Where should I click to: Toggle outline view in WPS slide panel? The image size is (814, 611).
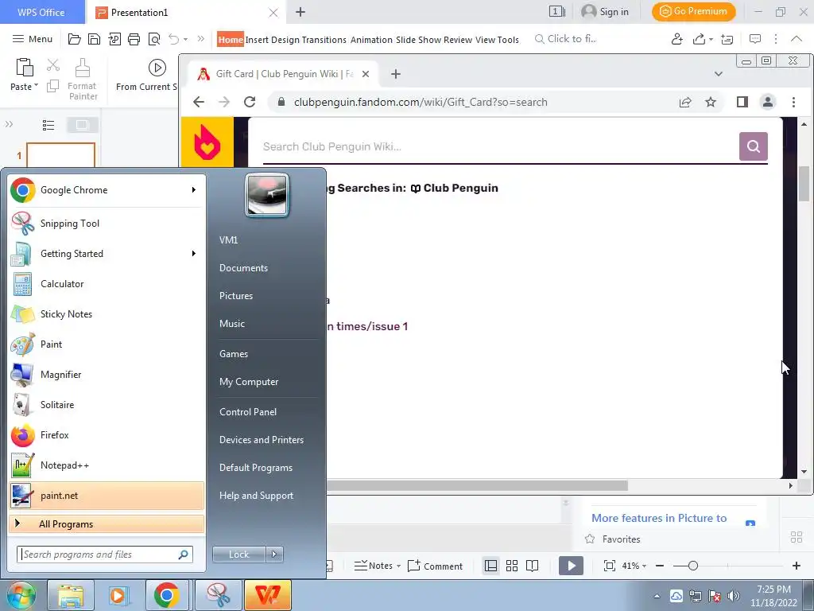tap(48, 125)
